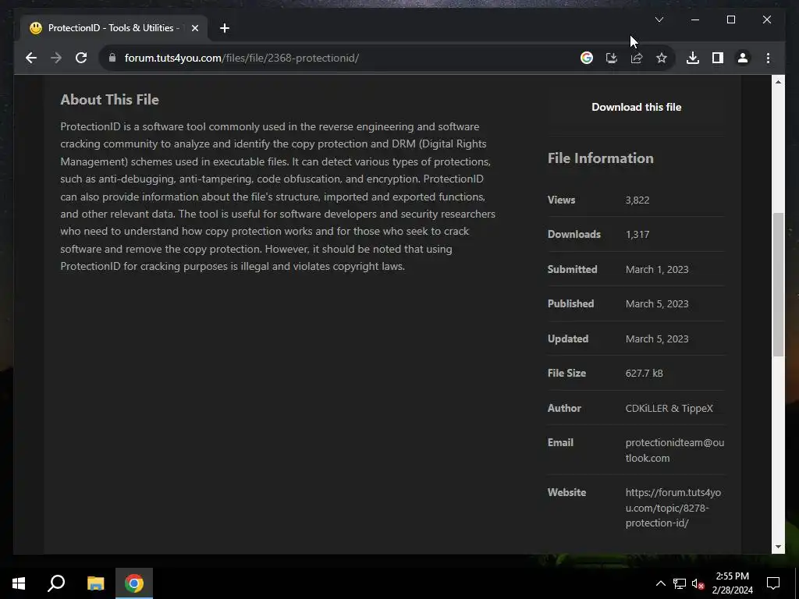The image size is (799, 599).
Task: Open the network status tray icon
Action: point(680,583)
